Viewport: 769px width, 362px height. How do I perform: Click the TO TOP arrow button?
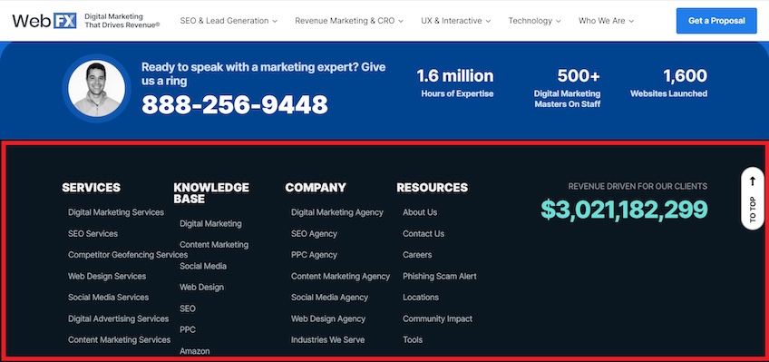tap(753, 198)
